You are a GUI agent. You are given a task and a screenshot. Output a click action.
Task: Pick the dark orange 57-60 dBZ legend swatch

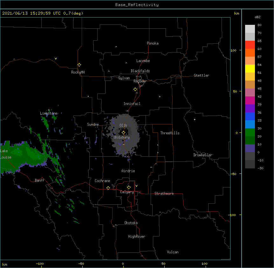[250, 53]
